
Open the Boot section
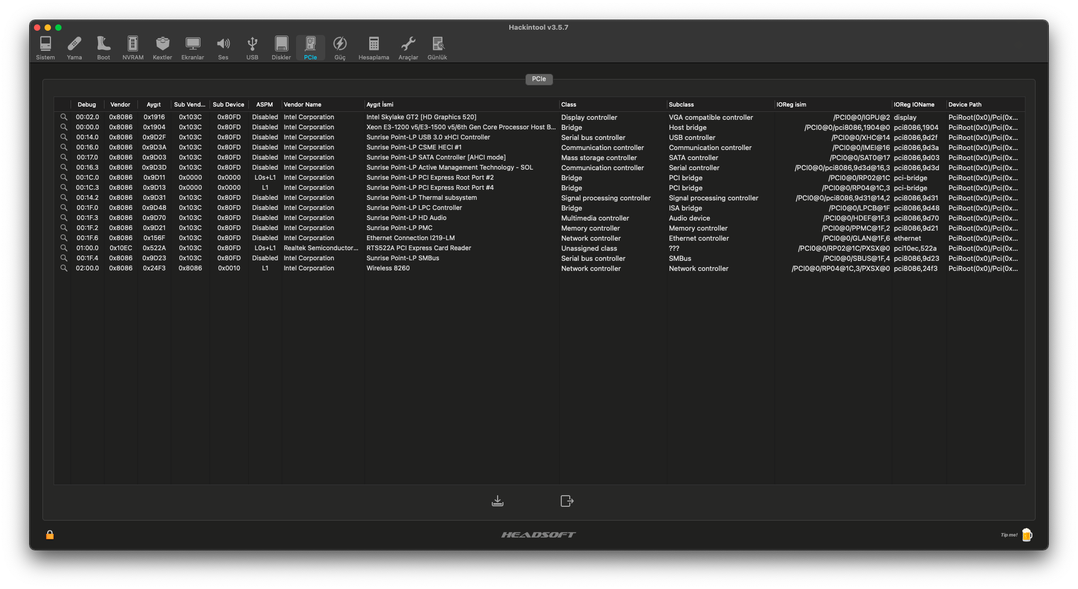pos(103,48)
